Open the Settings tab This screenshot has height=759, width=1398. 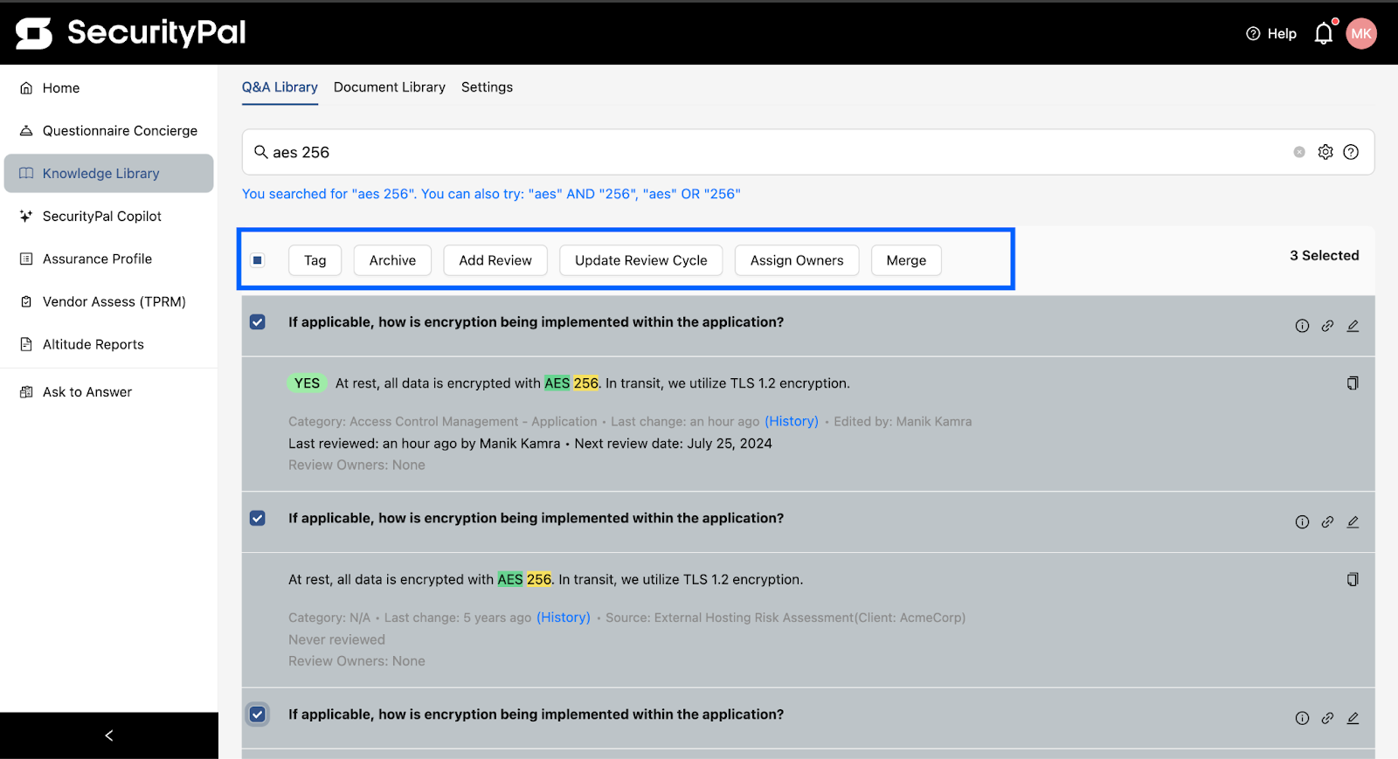click(487, 87)
